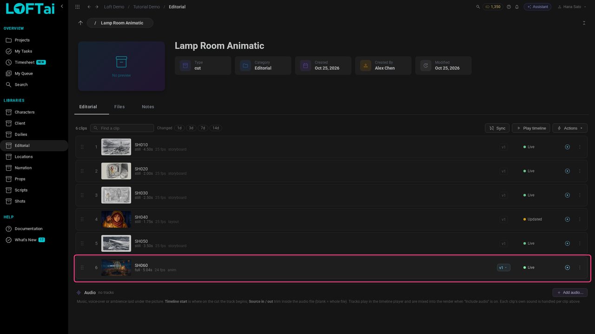Image resolution: width=595 pixels, height=334 pixels.
Task: Open the Actions dropdown
Action: point(570,128)
